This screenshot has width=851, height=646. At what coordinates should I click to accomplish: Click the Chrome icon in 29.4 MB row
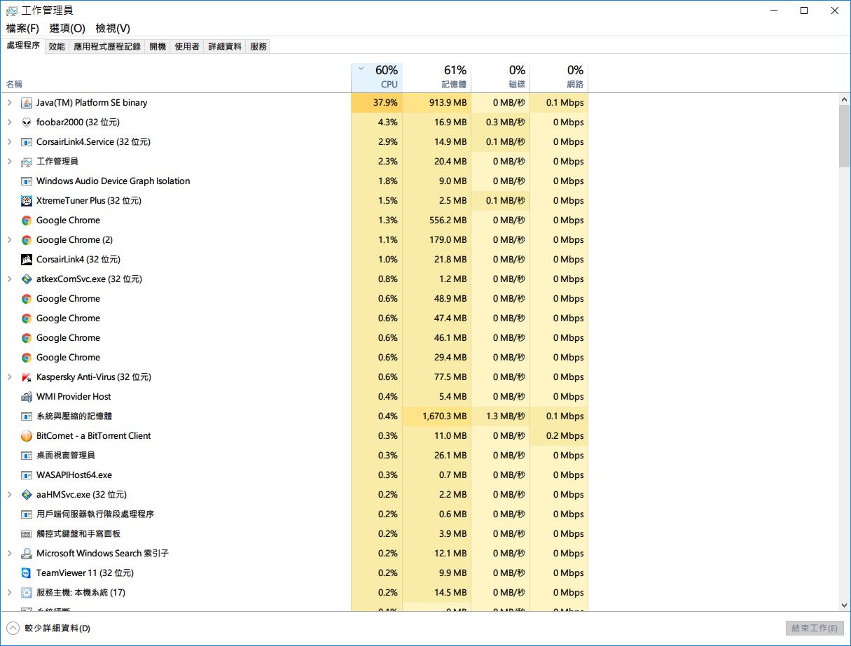coord(27,358)
